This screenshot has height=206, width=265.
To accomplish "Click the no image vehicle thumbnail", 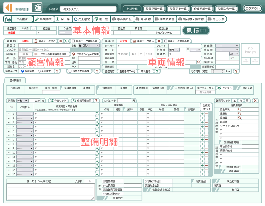I will [250, 50].
